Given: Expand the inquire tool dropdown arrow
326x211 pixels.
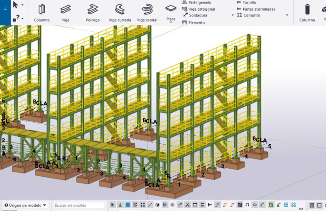Looking at the screenshot, I should [22, 19].
